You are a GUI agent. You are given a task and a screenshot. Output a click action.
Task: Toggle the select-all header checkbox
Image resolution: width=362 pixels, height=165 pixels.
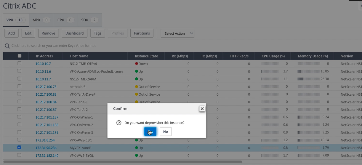coord(20,56)
